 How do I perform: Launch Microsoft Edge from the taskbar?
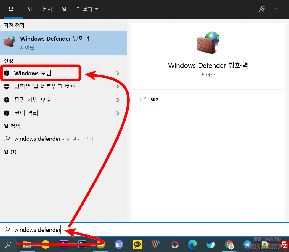coord(192,245)
